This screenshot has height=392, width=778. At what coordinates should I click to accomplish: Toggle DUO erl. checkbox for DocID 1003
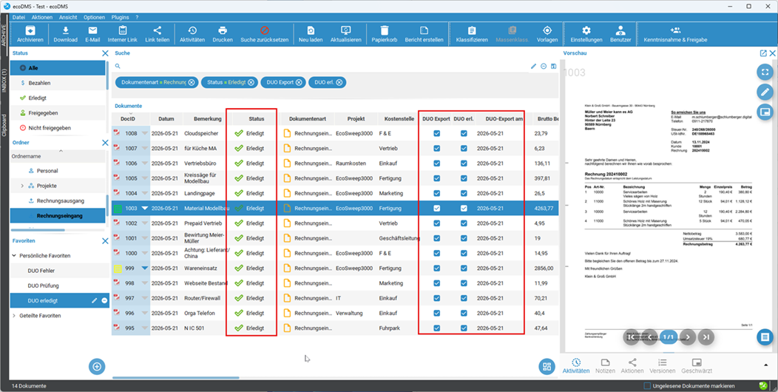pos(464,209)
